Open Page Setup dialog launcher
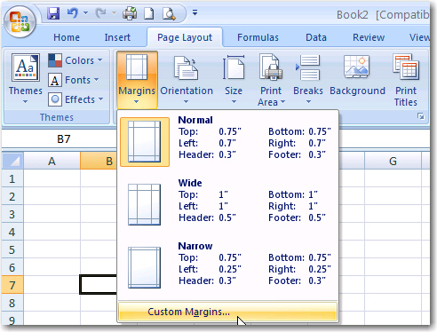The image size is (437, 332). 420,116
